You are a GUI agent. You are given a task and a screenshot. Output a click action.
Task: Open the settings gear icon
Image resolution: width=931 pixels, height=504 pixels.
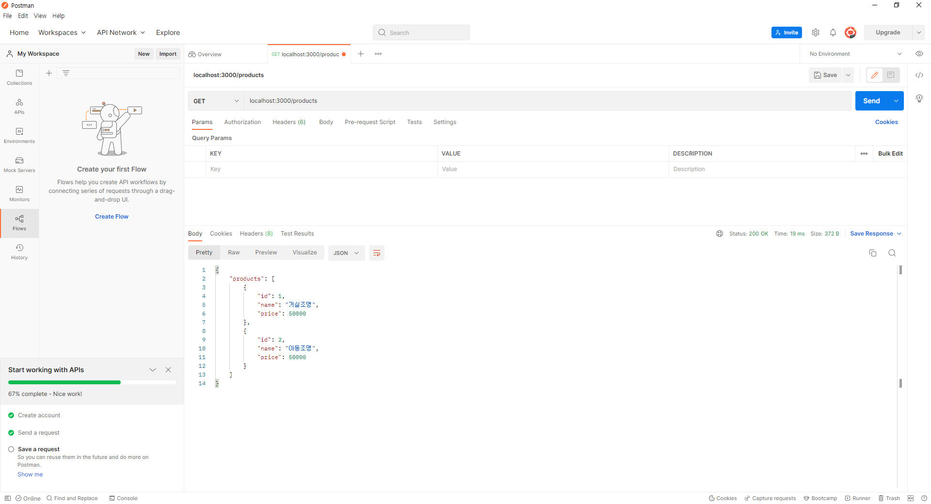[x=816, y=32]
